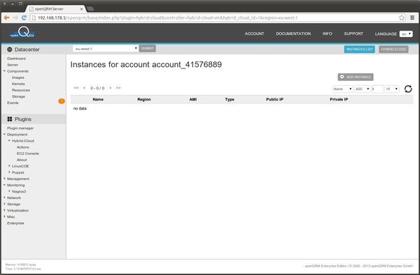The width and height of the screenshot is (420, 275).
Task: Go to last page with >> link
Action: pyautogui.click(x=118, y=88)
